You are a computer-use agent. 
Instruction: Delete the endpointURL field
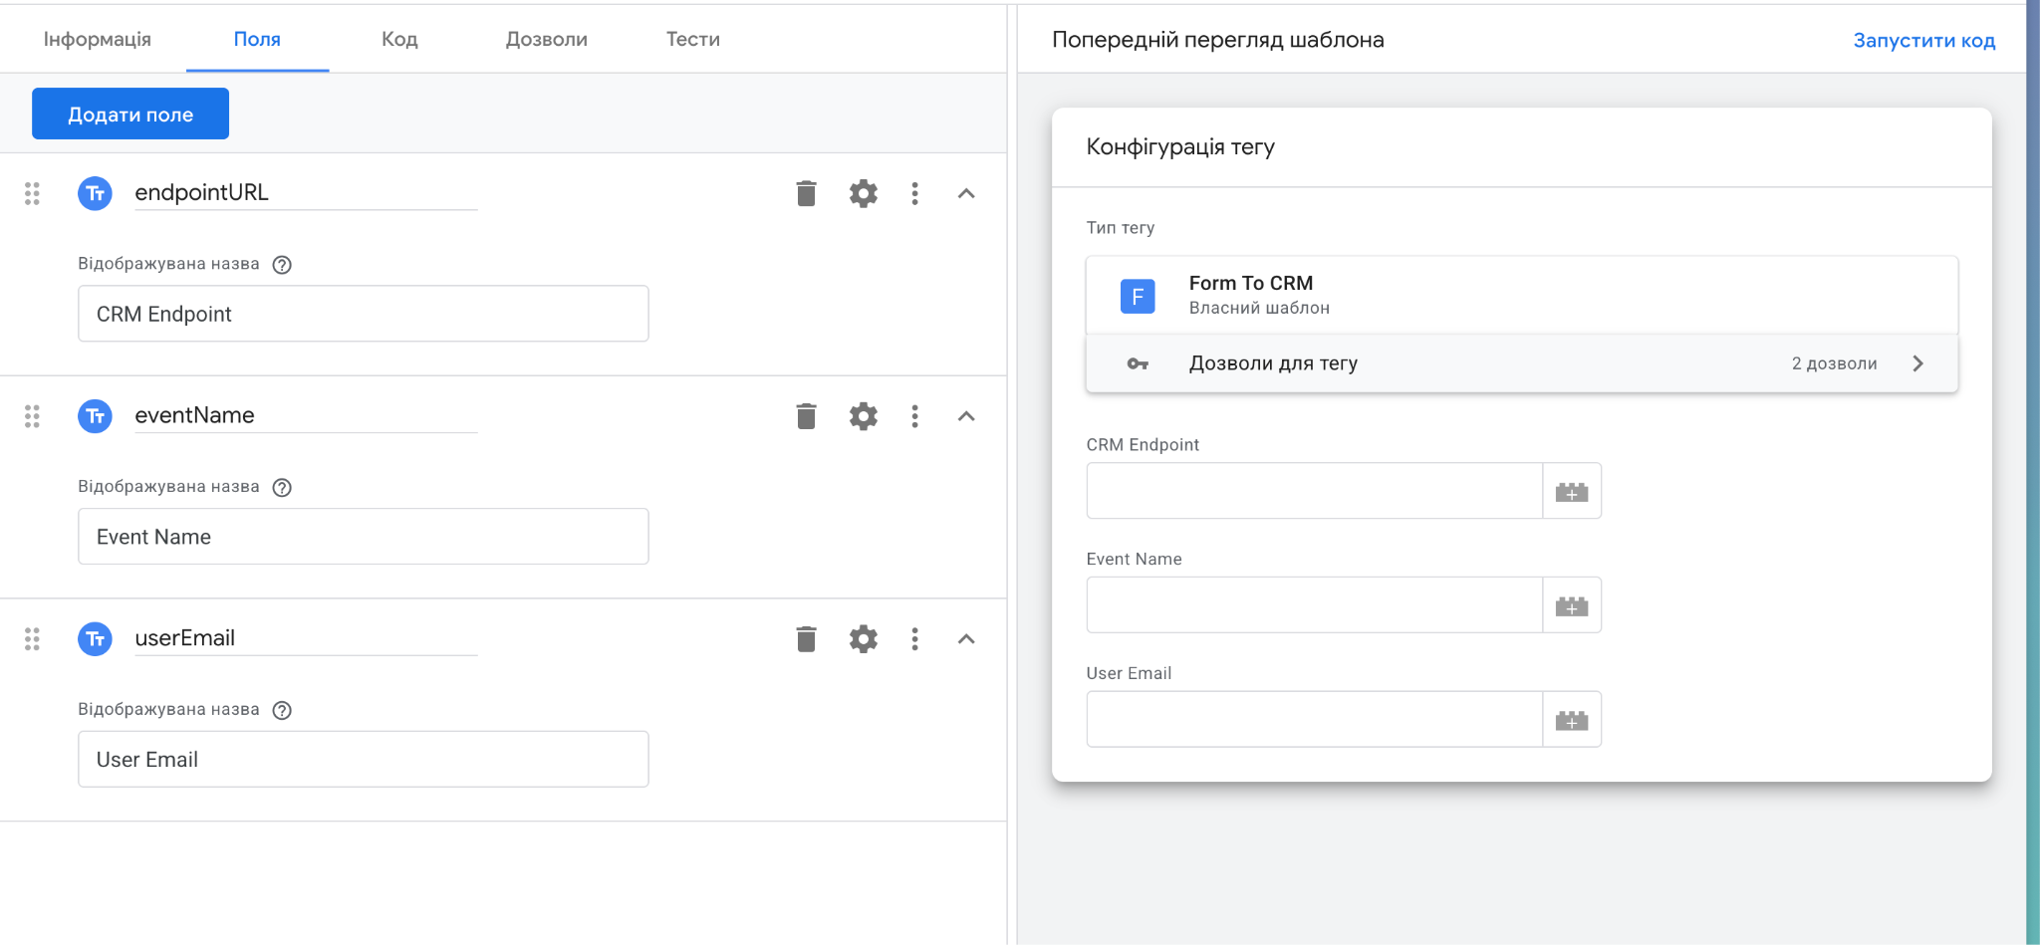pyautogui.click(x=805, y=193)
